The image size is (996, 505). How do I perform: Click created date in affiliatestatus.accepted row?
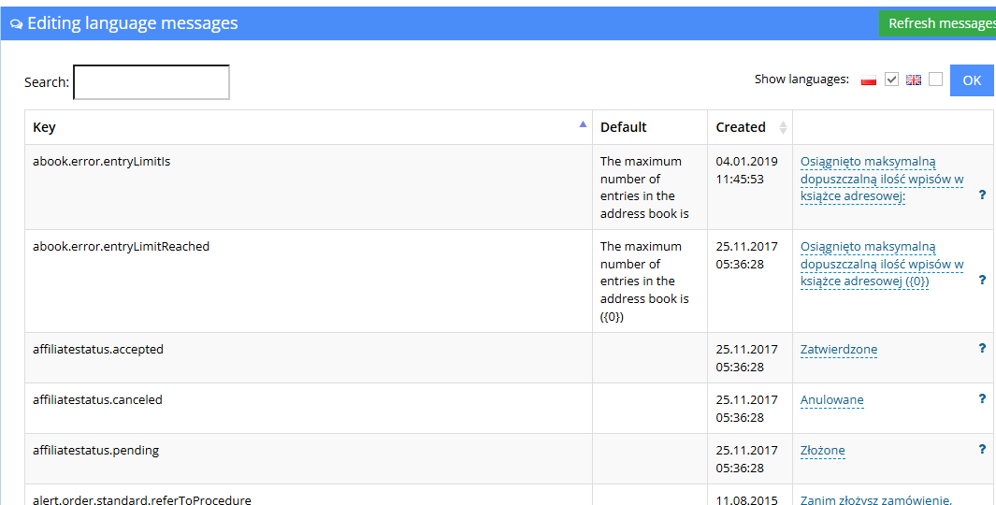pyautogui.click(x=746, y=358)
